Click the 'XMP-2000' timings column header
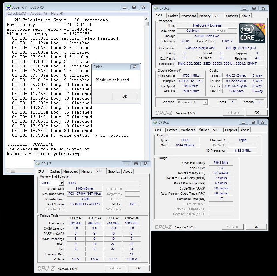The width and height of the screenshot is (277, 276). pos(132,218)
